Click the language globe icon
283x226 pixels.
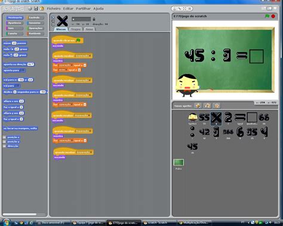click(x=30, y=8)
